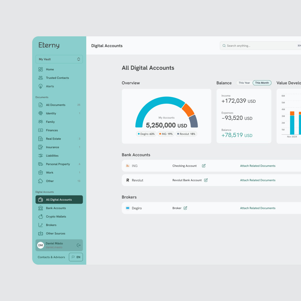Click the Revolut 18% legend chip
Screen dimensions: 301x301
(186, 134)
